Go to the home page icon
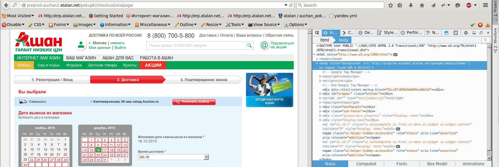This screenshot has height=167, width=499. click(x=422, y=5)
